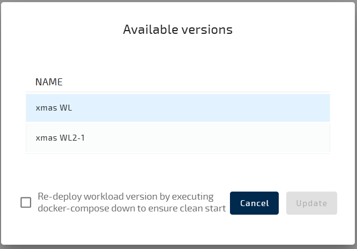Viewport: 357px width, 249px height.
Task: Click blank area right of xmas WL2-1
Action: pos(214,138)
